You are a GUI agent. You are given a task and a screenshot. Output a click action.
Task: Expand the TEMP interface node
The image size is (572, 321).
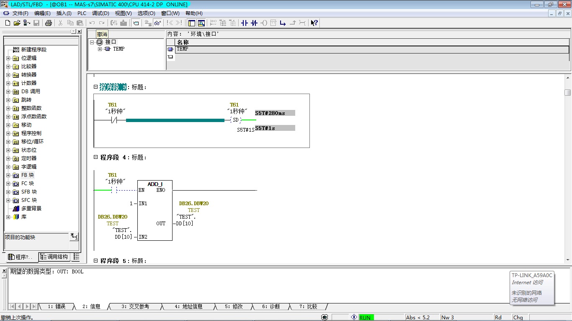(100, 49)
